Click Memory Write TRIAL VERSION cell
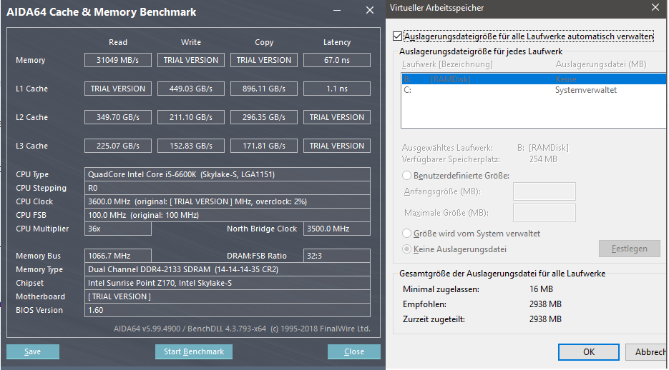The width and height of the screenshot is (669, 370). 191,60
